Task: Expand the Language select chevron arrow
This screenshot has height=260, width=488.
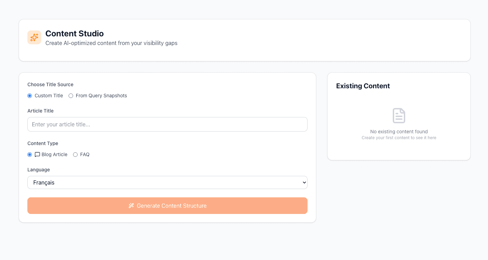Action: (304, 182)
